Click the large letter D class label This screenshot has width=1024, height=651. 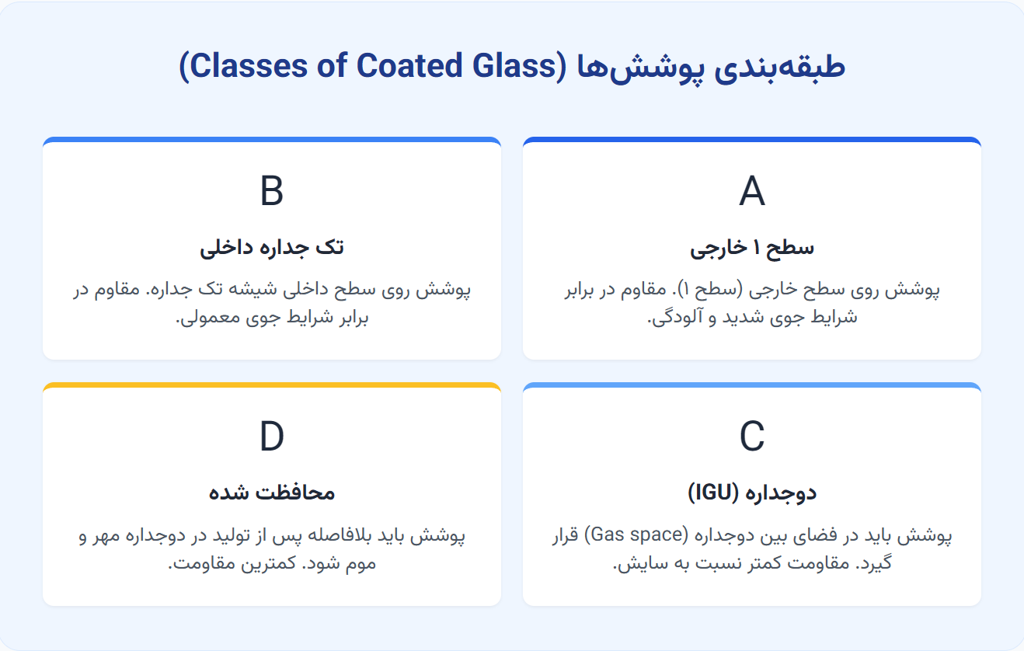271,437
